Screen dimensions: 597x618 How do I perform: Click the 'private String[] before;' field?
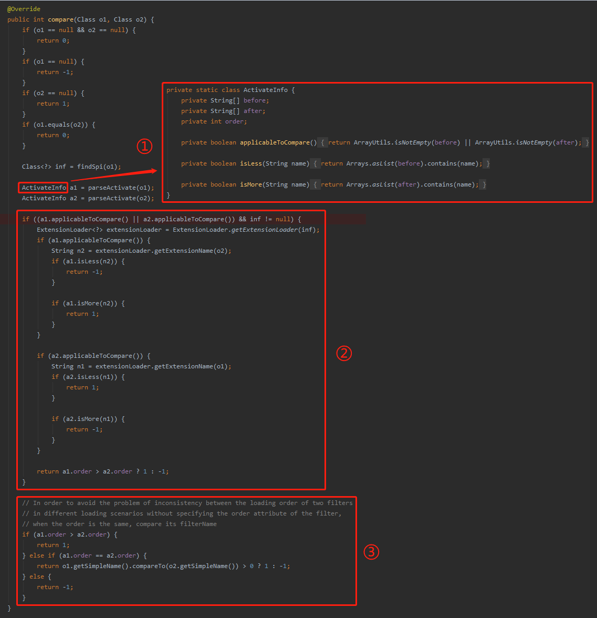click(x=225, y=100)
